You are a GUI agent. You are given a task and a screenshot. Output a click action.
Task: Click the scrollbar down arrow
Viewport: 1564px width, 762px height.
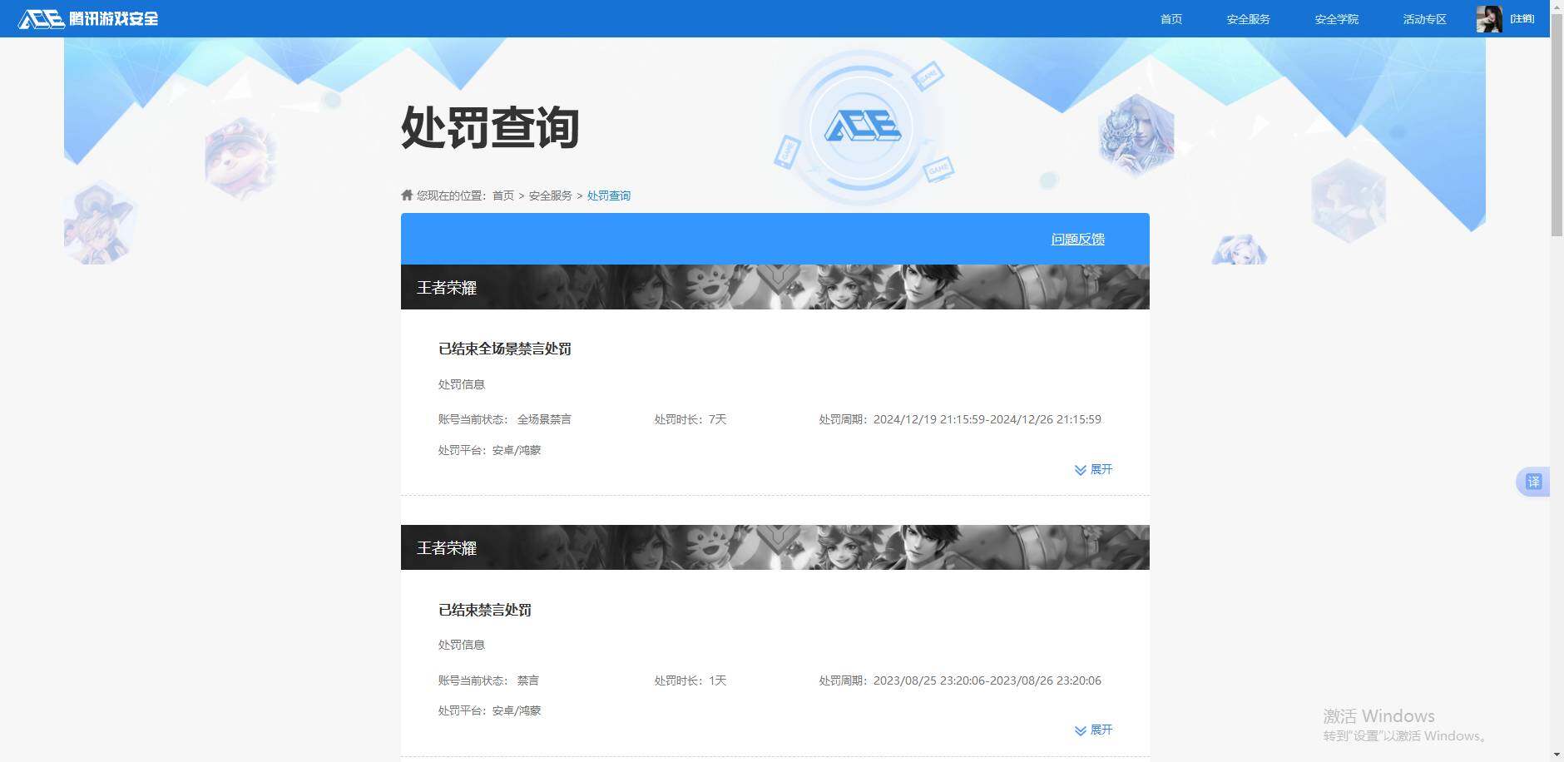1557,755
